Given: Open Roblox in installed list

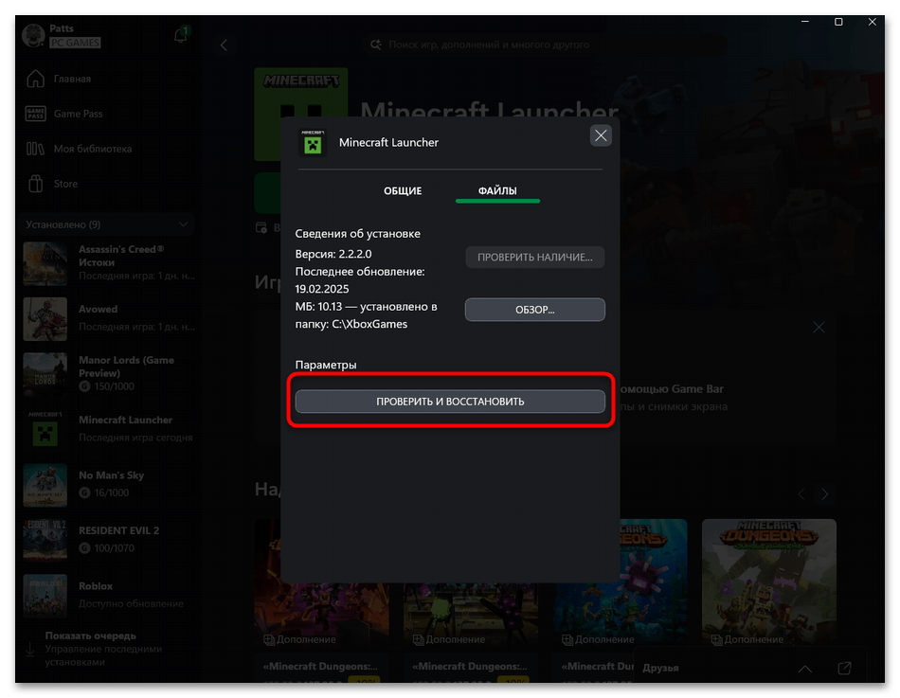Looking at the screenshot, I should pyautogui.click(x=109, y=595).
